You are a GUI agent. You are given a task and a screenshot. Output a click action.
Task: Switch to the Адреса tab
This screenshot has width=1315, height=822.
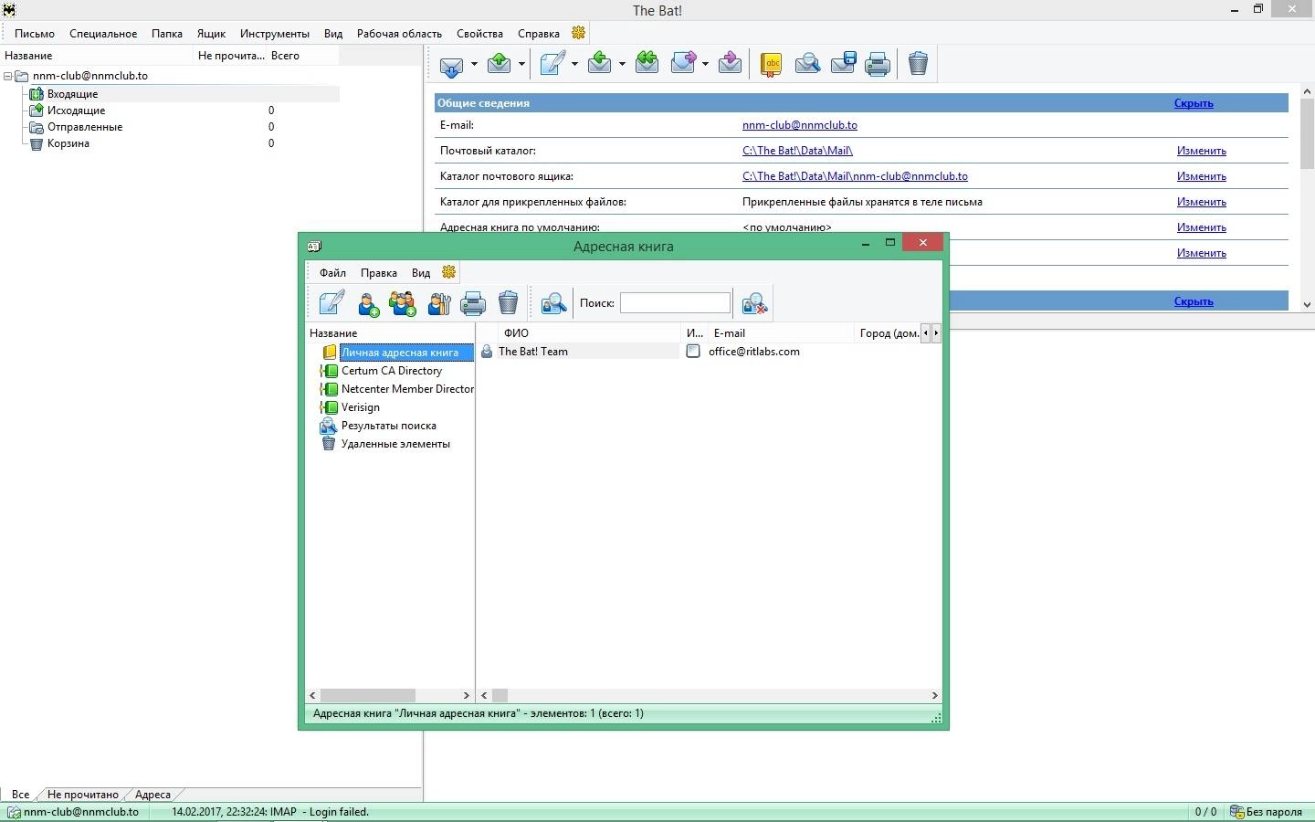[x=153, y=795]
